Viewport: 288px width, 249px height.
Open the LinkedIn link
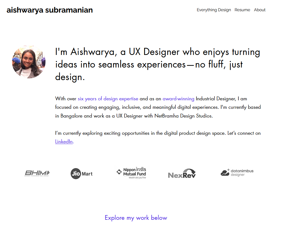pyautogui.click(x=64, y=142)
